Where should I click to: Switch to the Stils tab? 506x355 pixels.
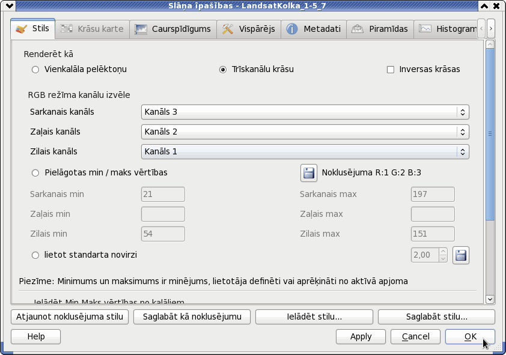point(33,29)
